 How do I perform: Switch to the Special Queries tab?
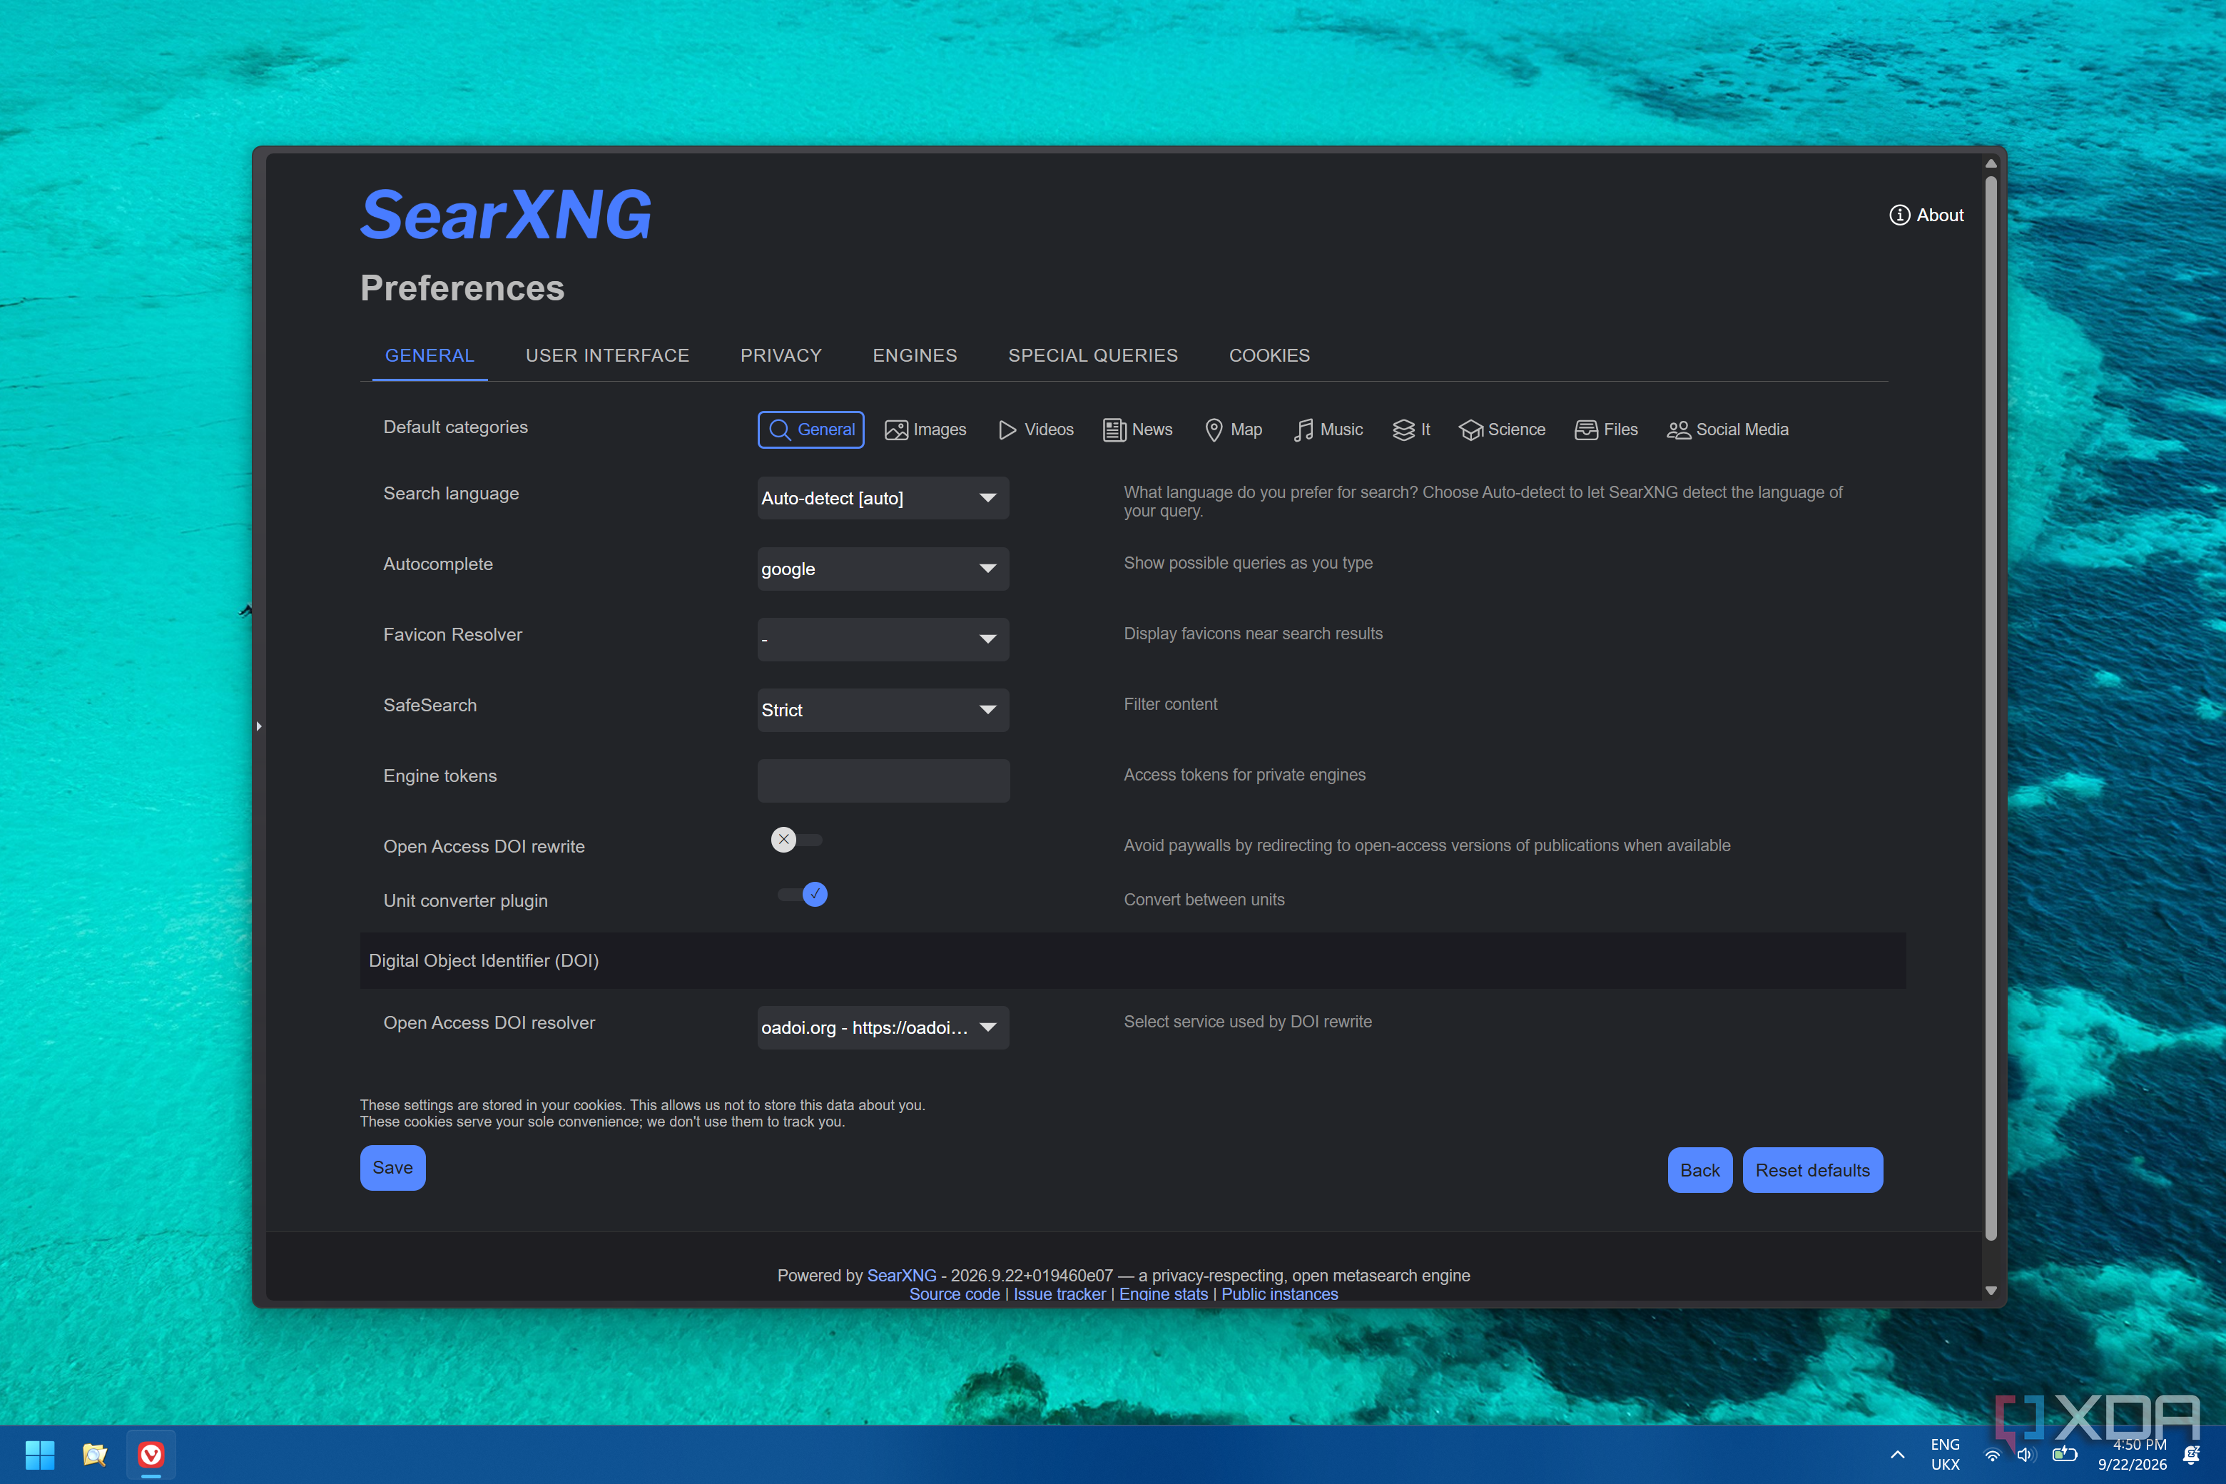coord(1093,355)
